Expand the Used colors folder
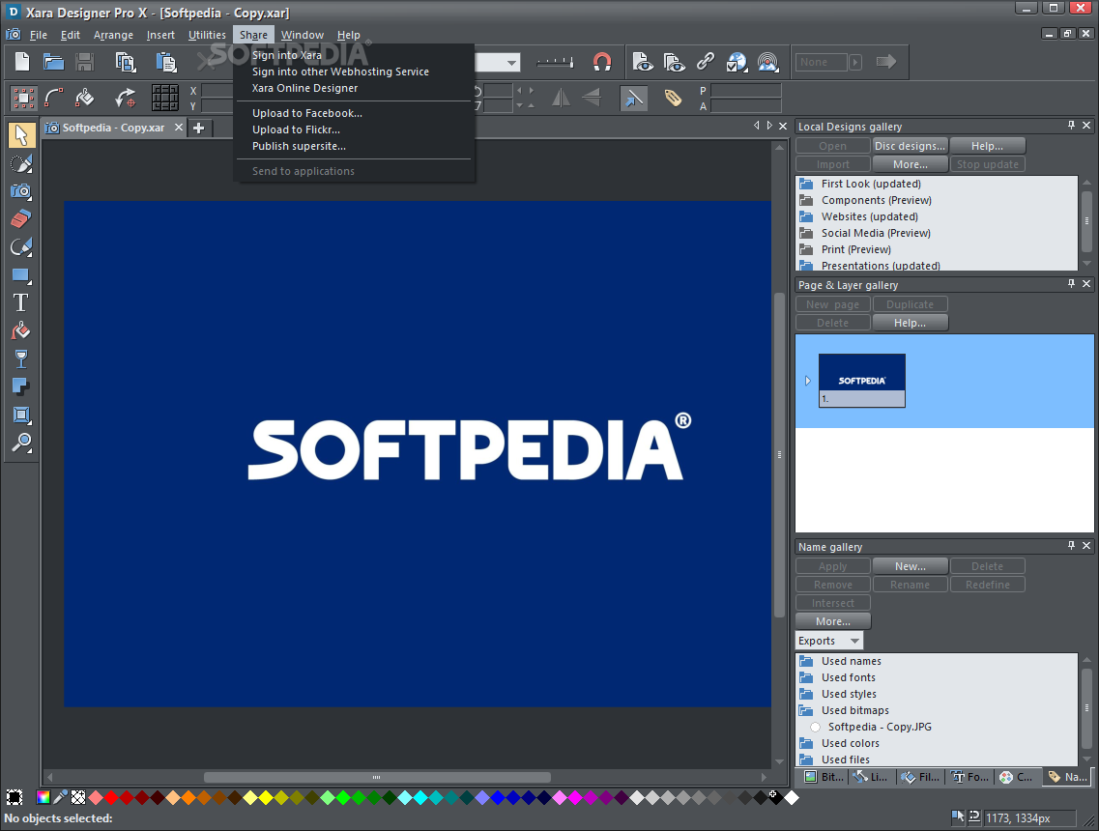The image size is (1099, 831). coord(807,743)
